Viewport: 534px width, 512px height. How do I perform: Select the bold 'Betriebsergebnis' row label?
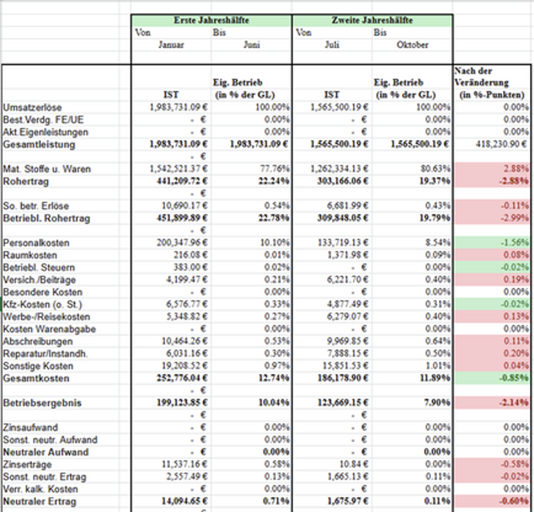click(42, 403)
